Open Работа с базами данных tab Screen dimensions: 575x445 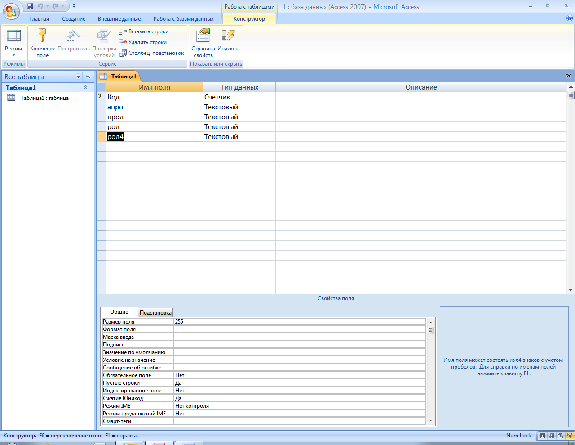point(184,19)
